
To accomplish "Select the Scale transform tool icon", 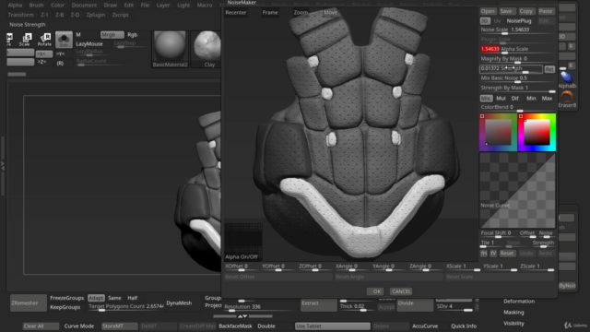I will pyautogui.click(x=25, y=39).
